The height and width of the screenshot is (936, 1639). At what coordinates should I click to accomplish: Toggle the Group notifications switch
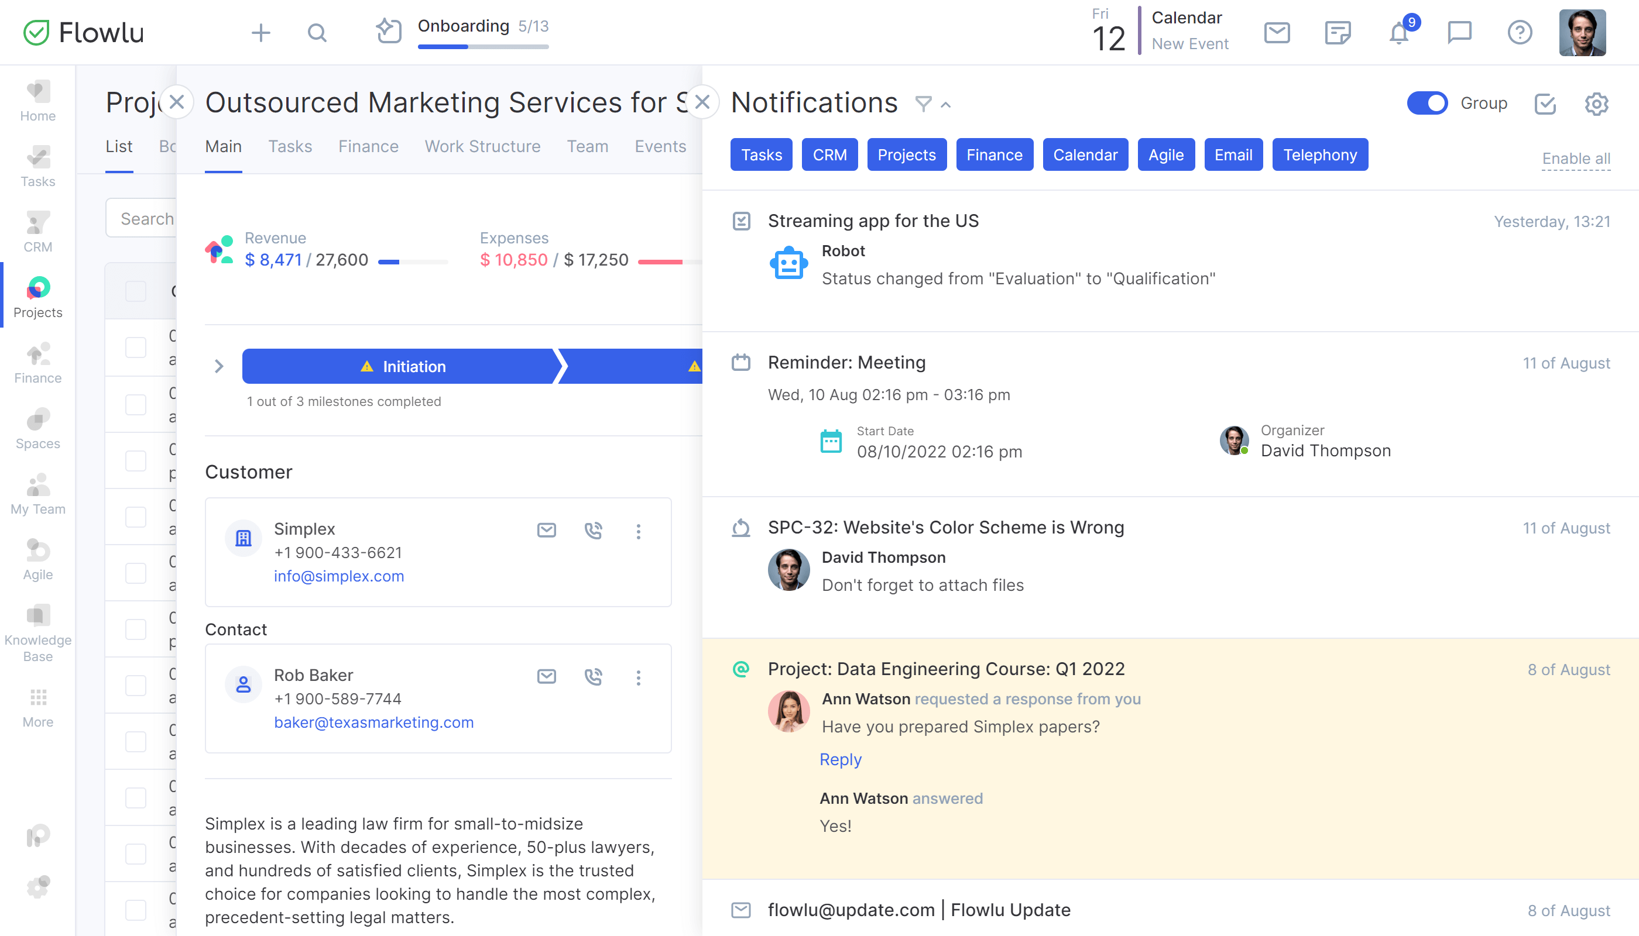click(x=1427, y=102)
